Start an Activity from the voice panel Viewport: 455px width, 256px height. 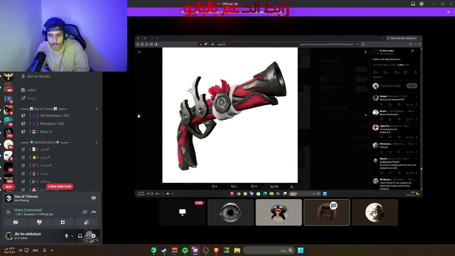click(x=63, y=222)
